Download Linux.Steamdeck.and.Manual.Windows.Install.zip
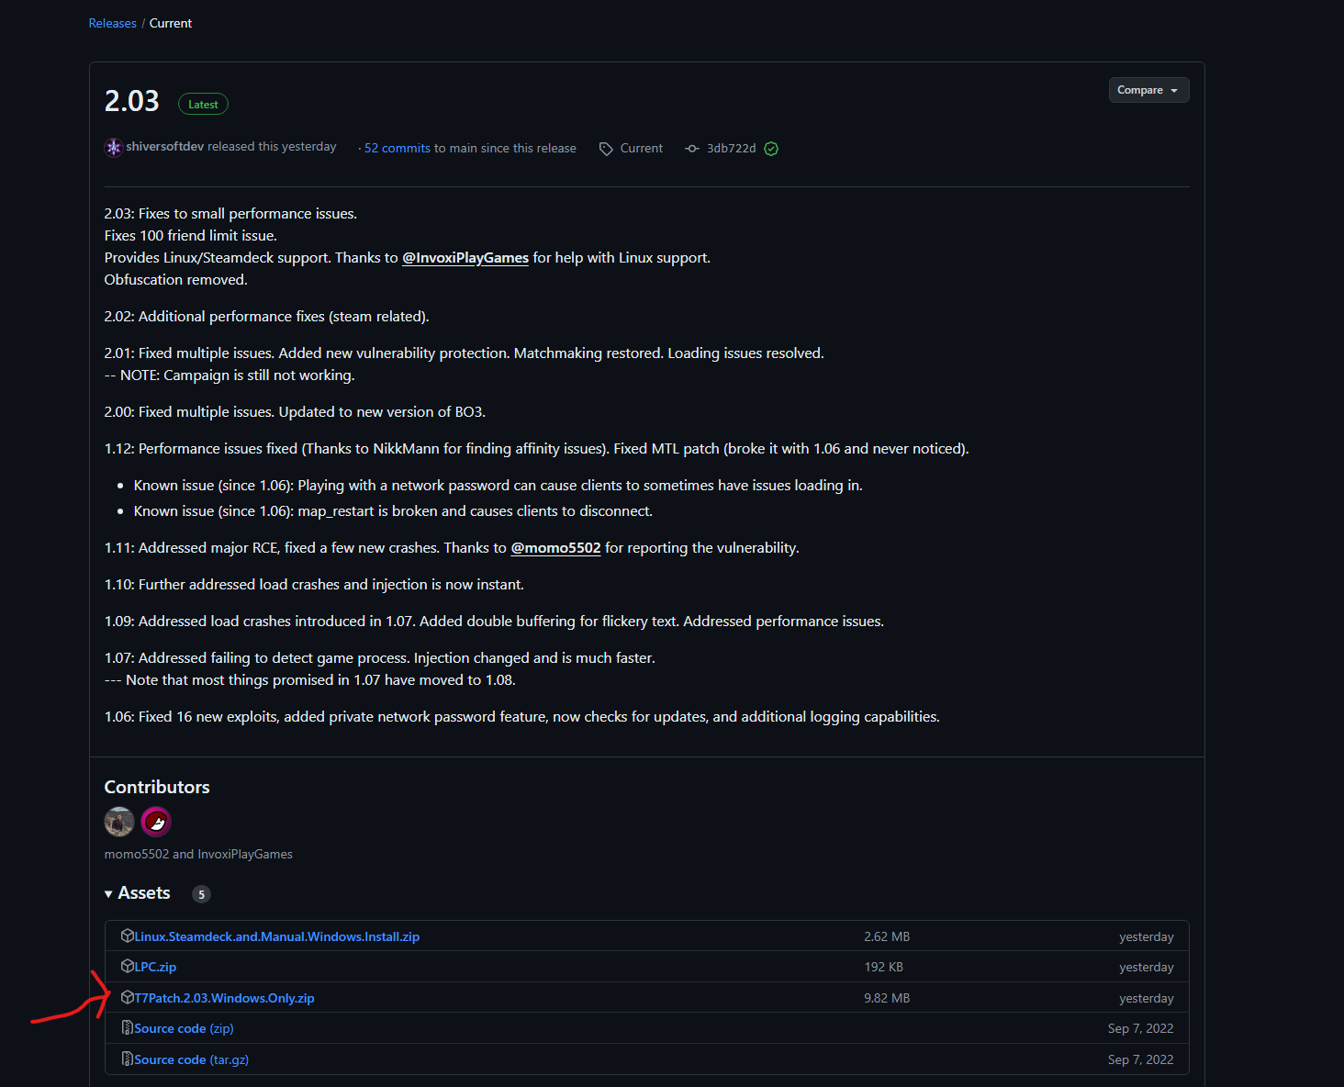This screenshot has width=1344, height=1087. [x=276, y=936]
